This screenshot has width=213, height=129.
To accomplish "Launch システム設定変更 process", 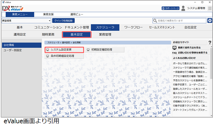I will 64,50.
